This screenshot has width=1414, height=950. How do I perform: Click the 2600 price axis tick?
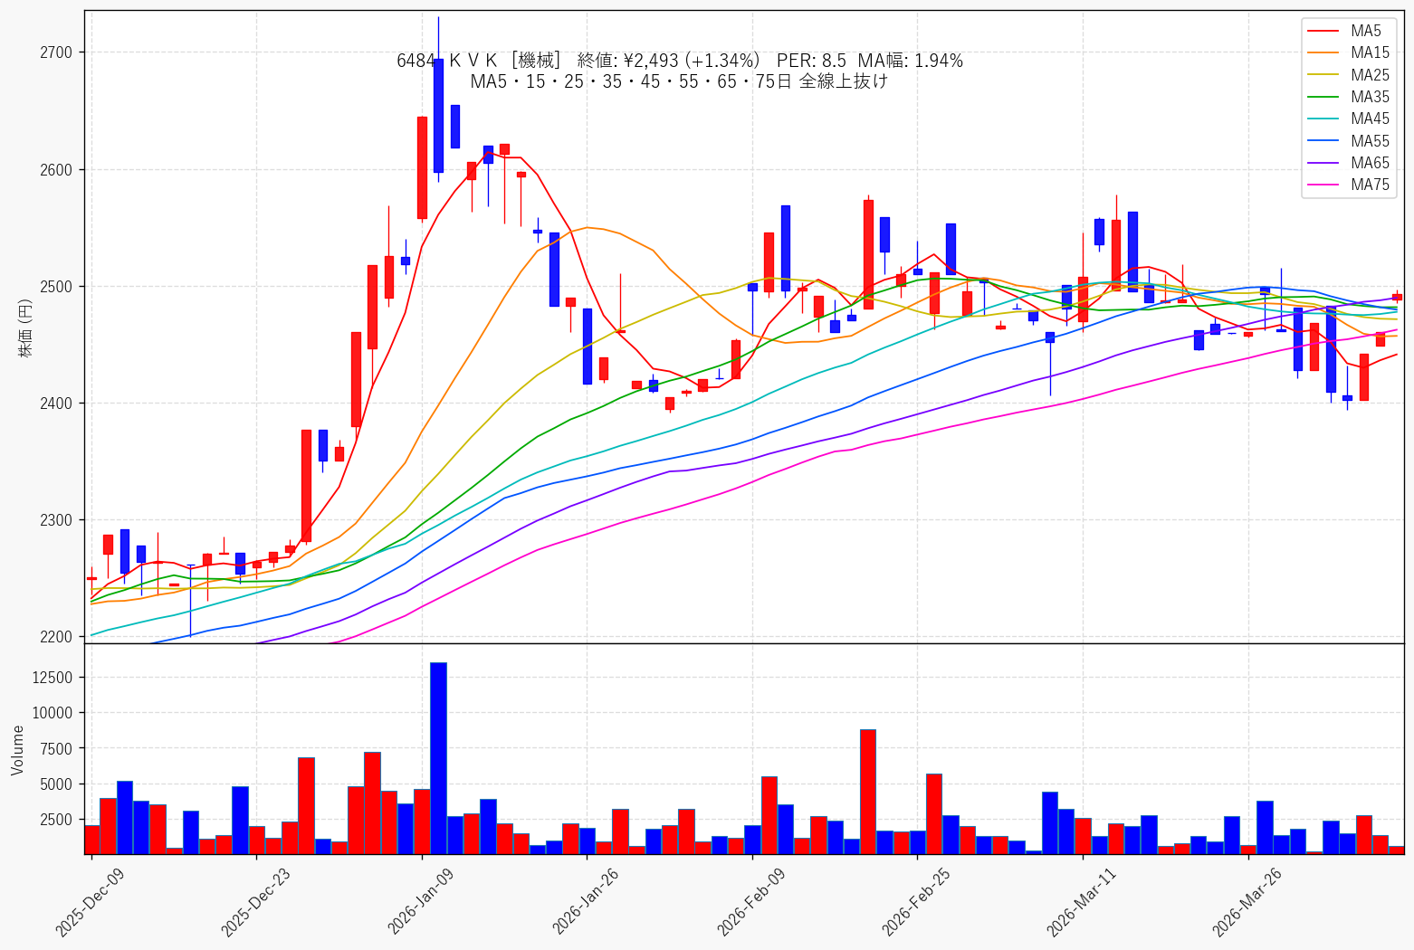[56, 169]
